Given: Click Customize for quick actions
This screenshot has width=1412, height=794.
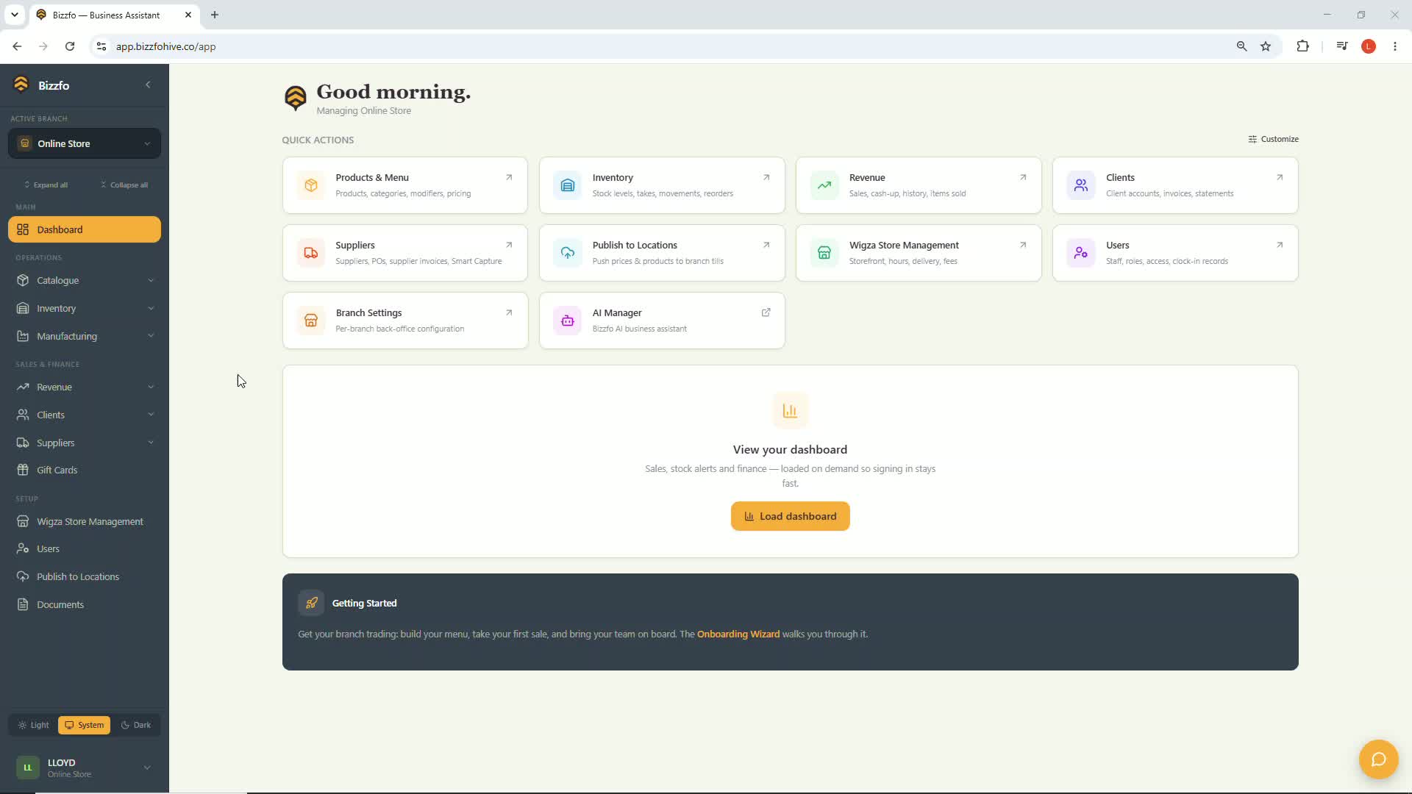Looking at the screenshot, I should tap(1273, 139).
